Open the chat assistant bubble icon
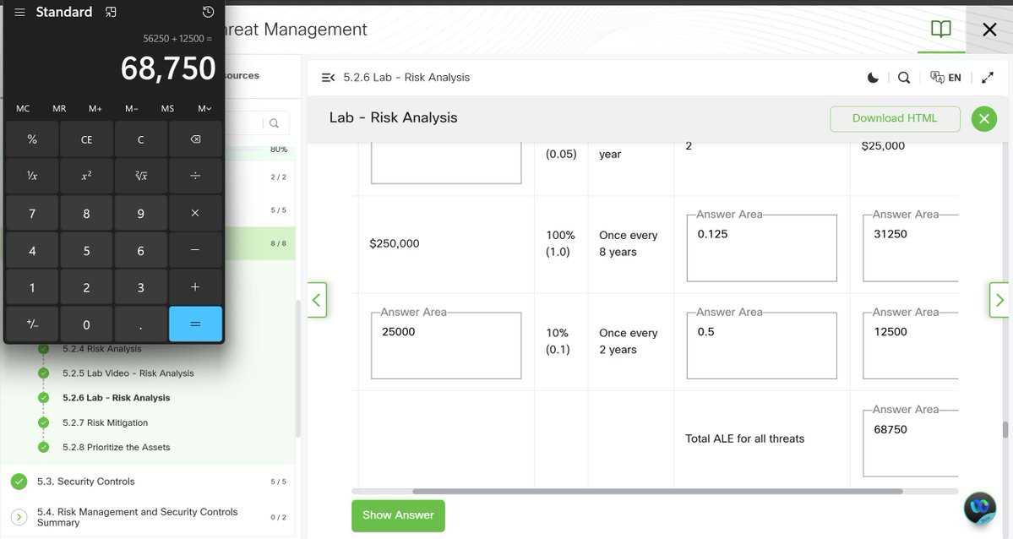Image resolution: width=1013 pixels, height=539 pixels. click(979, 508)
